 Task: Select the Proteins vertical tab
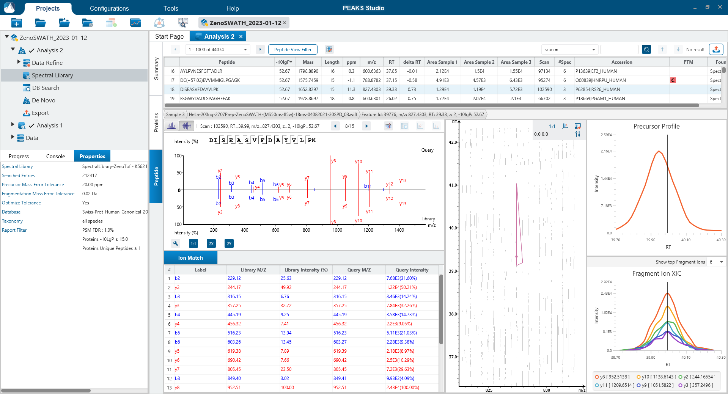pos(156,122)
